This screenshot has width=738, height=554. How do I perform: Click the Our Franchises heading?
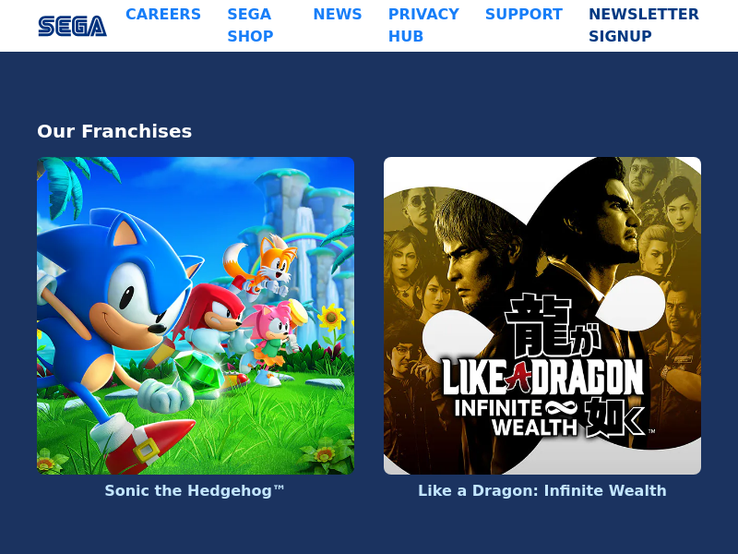[x=114, y=131]
